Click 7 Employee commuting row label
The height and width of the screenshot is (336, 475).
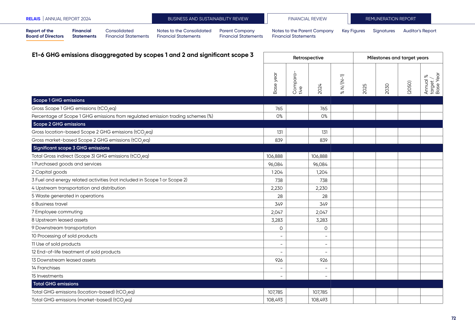57,212
